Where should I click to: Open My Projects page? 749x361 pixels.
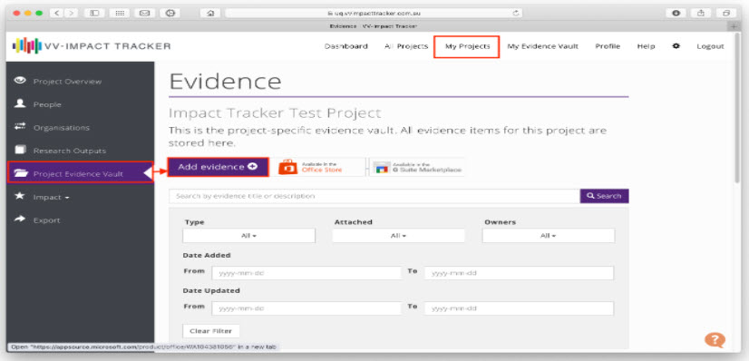(467, 46)
